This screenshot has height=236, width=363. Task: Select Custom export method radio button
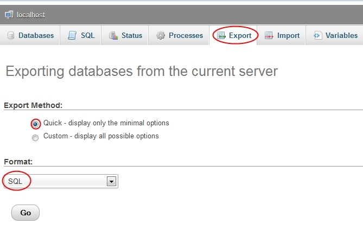point(35,138)
